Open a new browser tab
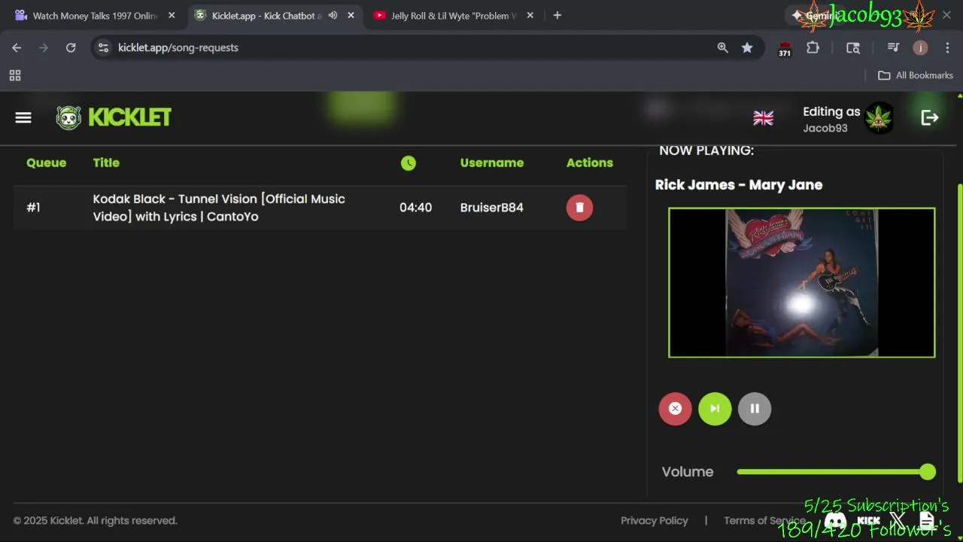 click(557, 15)
